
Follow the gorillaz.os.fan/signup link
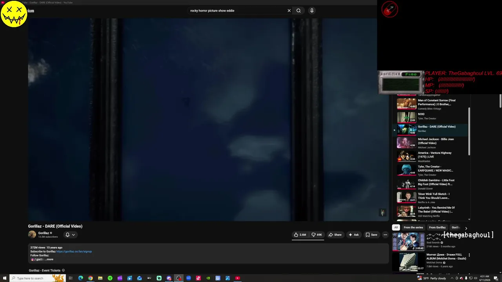pyautogui.click(x=74, y=251)
